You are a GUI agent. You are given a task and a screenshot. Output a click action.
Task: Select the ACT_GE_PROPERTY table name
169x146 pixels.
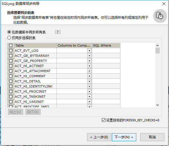31,61
